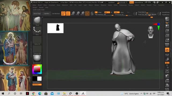Image resolution: width=172 pixels, height=96 pixels.
Task: Click the AAHalf icon
Action: click(167, 40)
